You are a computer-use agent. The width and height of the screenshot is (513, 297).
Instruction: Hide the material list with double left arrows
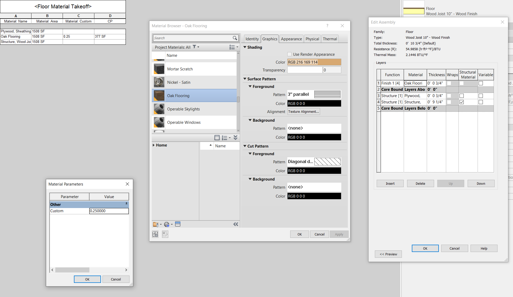[236, 224]
